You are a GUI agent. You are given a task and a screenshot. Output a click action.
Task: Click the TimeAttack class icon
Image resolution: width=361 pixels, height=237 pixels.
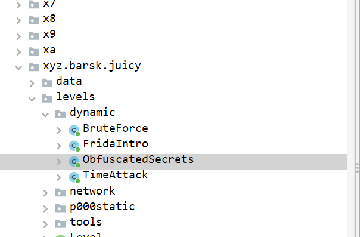[x=74, y=177]
